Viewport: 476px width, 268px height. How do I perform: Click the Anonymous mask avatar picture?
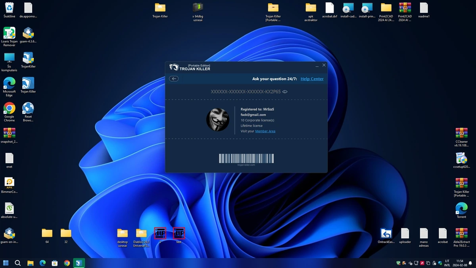218,120
